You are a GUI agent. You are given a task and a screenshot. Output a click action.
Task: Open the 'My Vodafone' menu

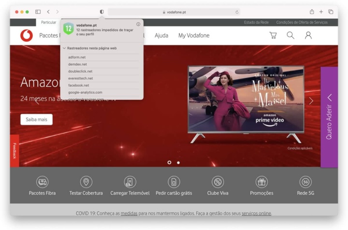[x=194, y=35]
